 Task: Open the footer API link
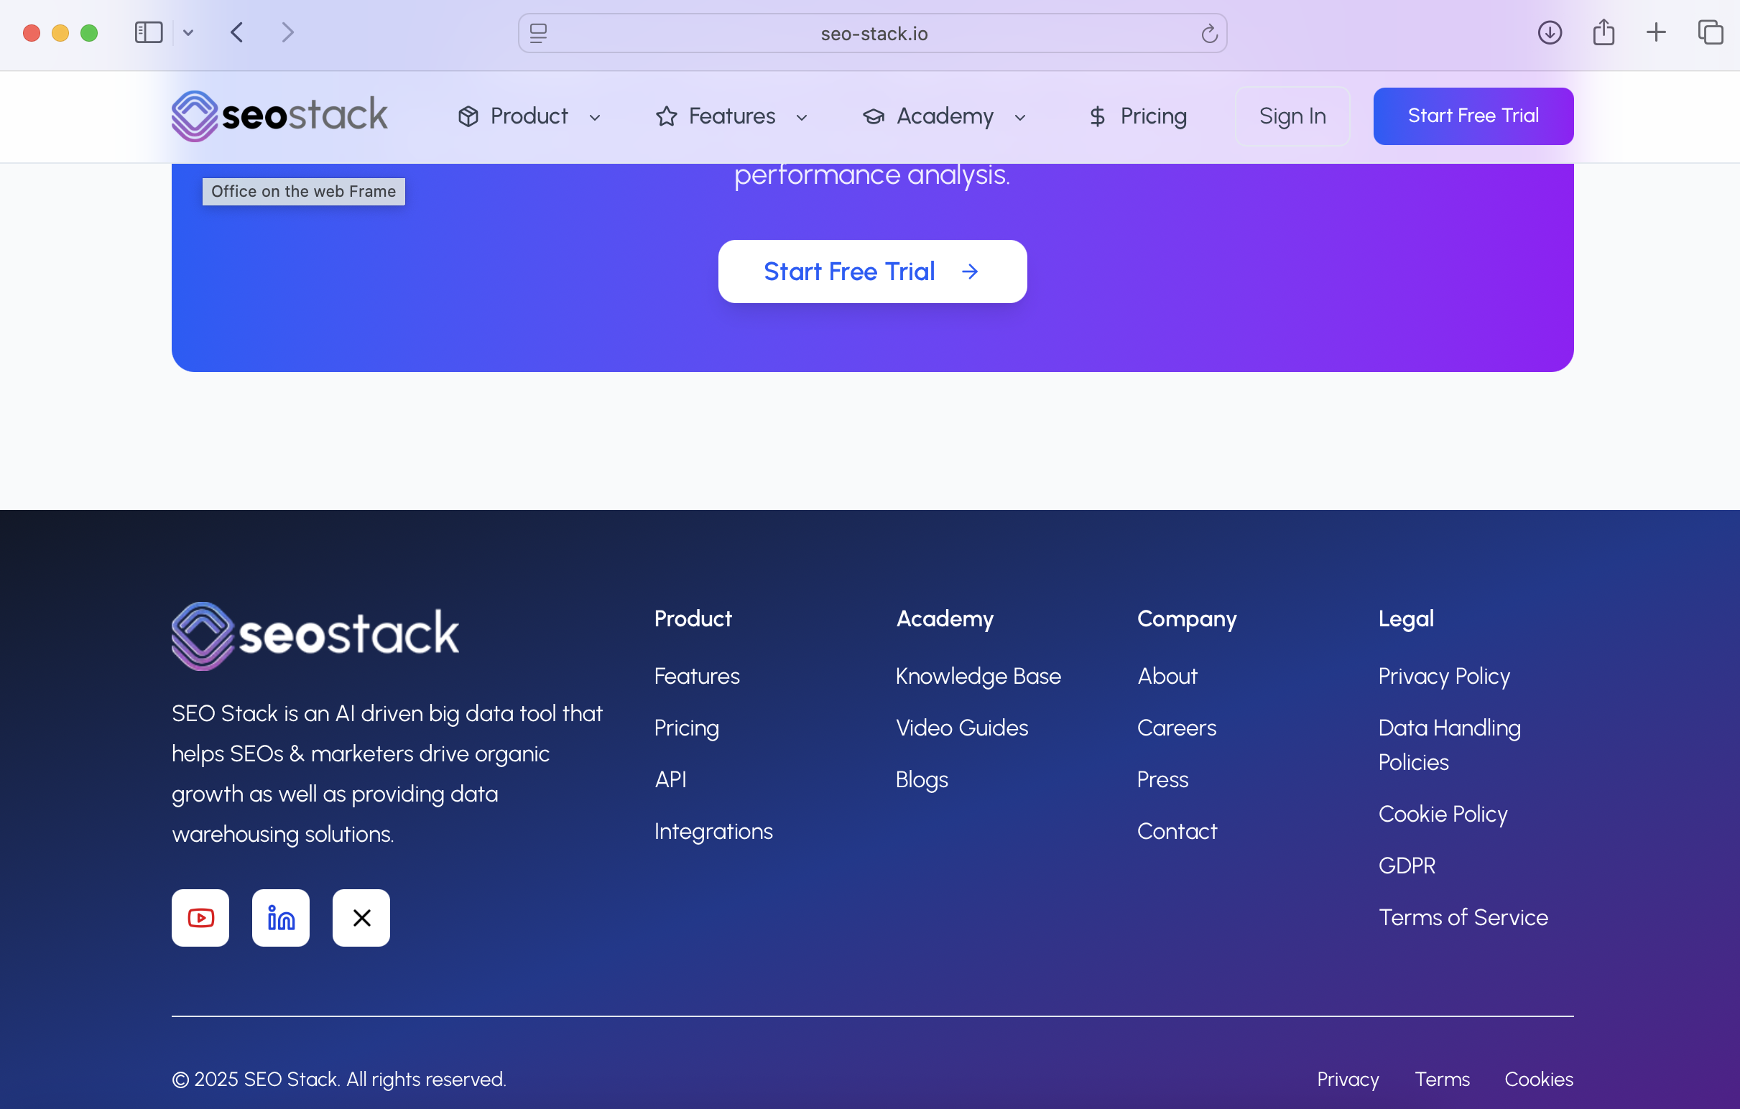pyautogui.click(x=670, y=779)
